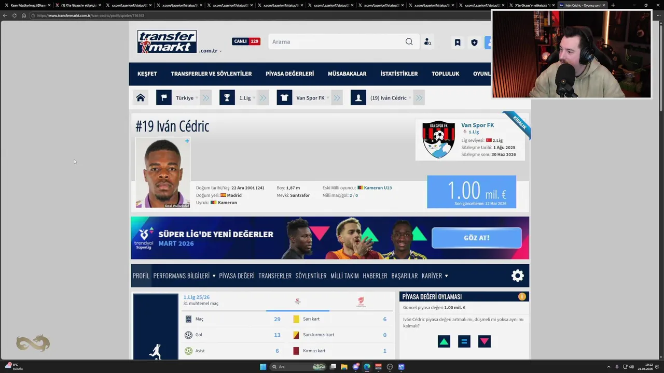Viewport: 664px width, 373px height.
Task: Open the İSTATİSTİKLER menu
Action: click(399, 74)
